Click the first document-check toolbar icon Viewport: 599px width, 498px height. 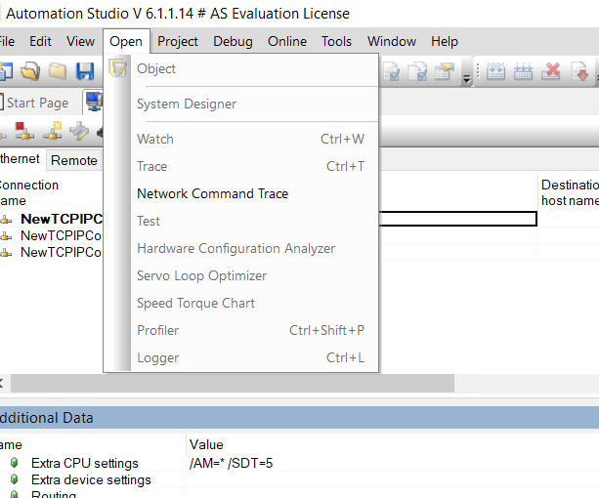(392, 71)
